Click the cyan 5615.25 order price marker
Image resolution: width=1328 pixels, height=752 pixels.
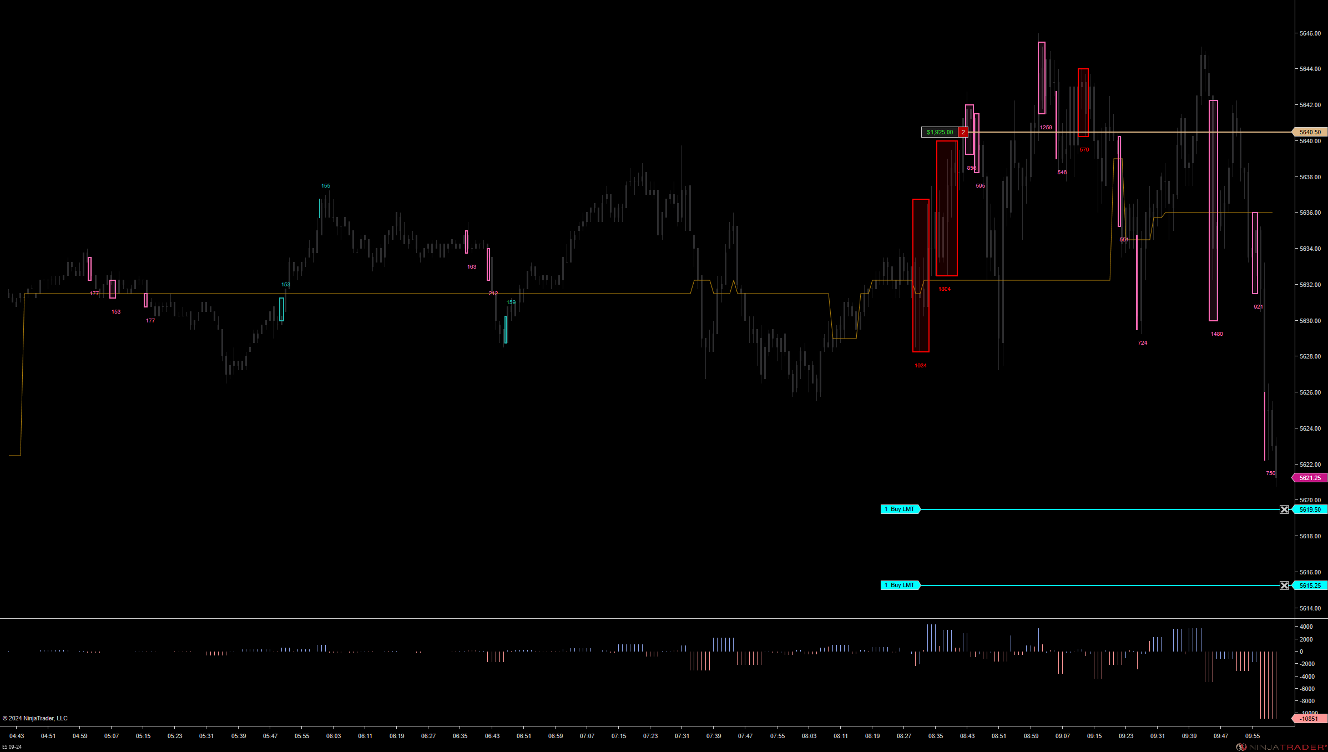(x=1310, y=586)
